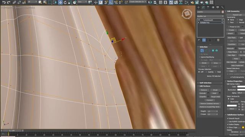Screen dimensions: 245x137
Task: Set Preview Selection to Off
Action: tap(199, 72)
